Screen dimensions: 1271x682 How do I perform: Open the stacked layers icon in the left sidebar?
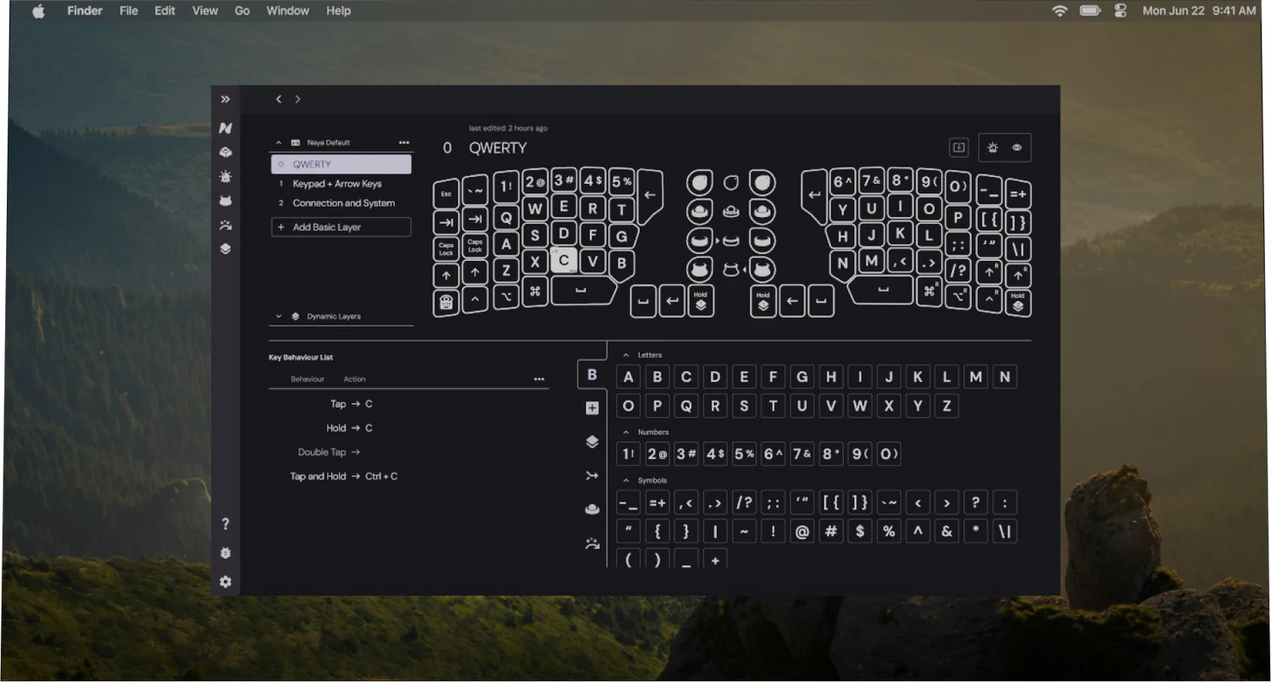(x=225, y=249)
